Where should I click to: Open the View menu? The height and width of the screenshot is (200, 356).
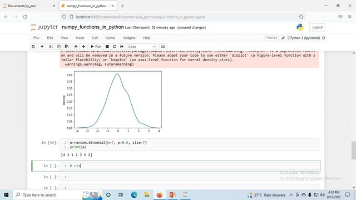(x=65, y=38)
